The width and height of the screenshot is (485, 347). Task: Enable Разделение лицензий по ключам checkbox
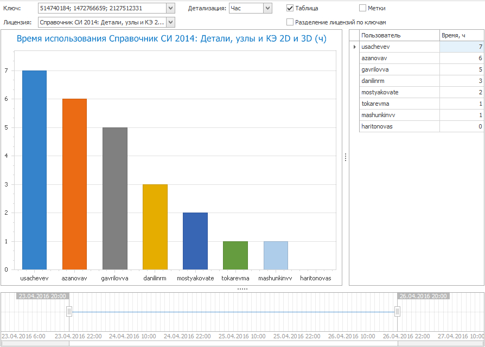[290, 22]
